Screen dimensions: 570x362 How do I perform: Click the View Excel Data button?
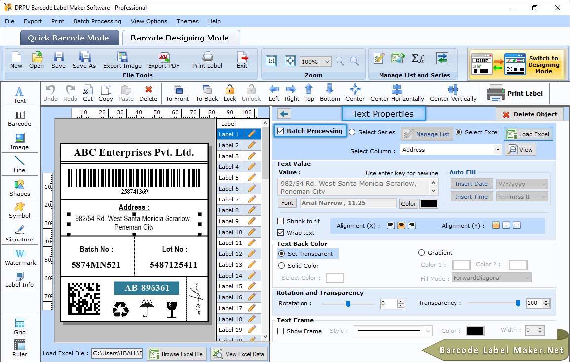tap(239, 354)
